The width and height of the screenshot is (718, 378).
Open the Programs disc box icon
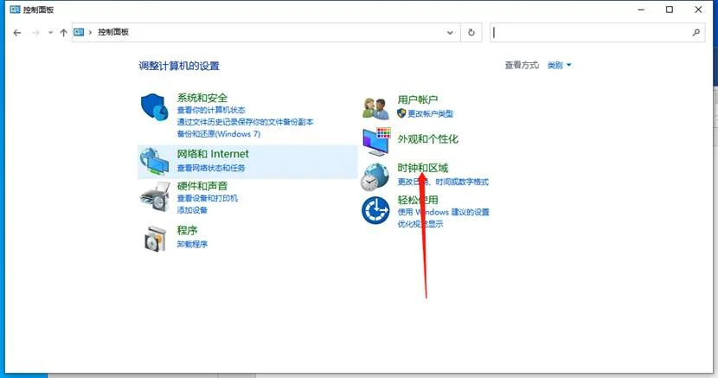tap(155, 239)
